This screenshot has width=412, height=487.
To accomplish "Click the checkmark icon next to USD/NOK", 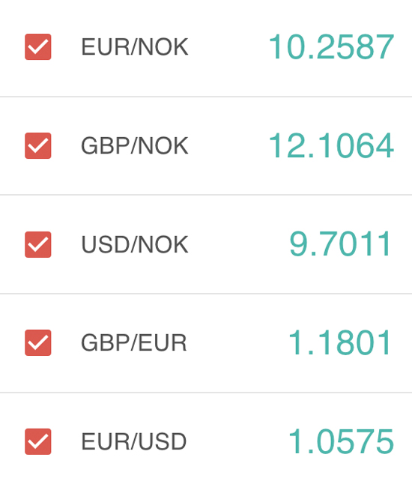I will click(x=38, y=244).
